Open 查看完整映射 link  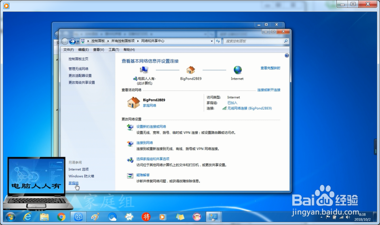[270, 68]
